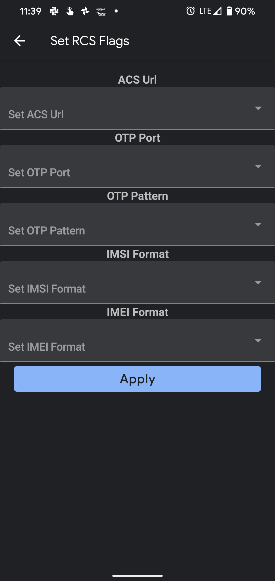
Task: Tap the pinwheel notification icon
Action: pyautogui.click(x=85, y=11)
